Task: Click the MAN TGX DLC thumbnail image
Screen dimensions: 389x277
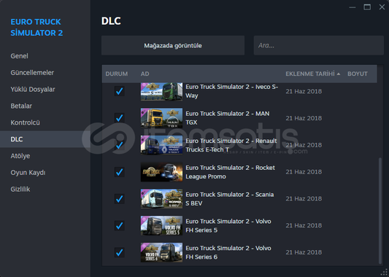Action: pos(161,118)
